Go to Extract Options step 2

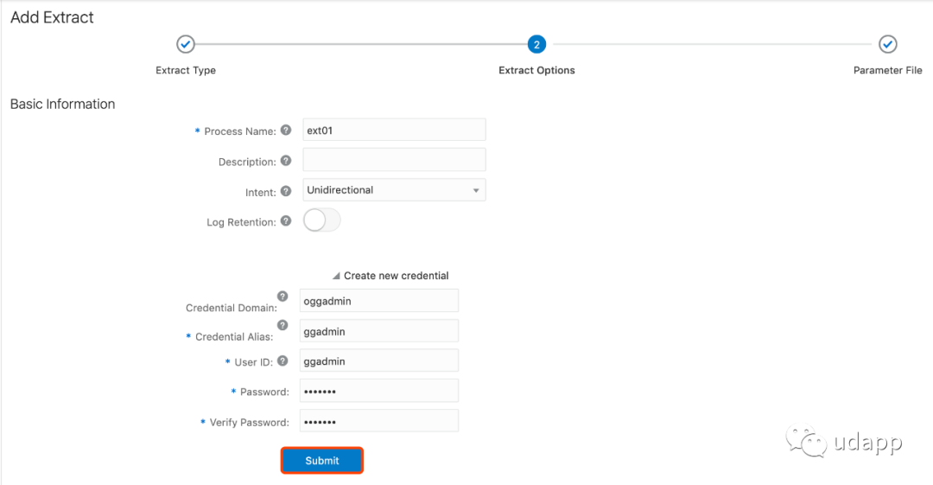(x=536, y=44)
